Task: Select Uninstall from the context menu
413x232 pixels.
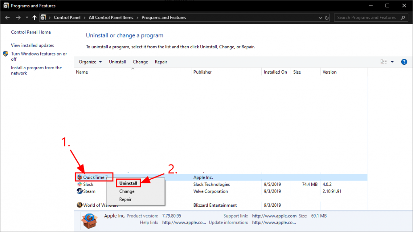Action: 128,183
